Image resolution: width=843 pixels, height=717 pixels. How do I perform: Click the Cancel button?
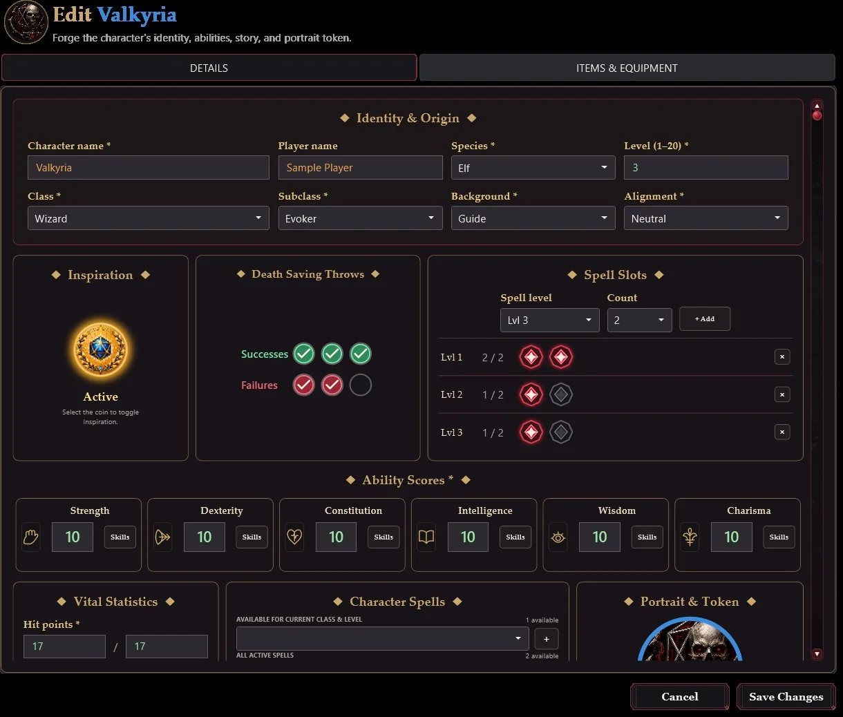(680, 696)
